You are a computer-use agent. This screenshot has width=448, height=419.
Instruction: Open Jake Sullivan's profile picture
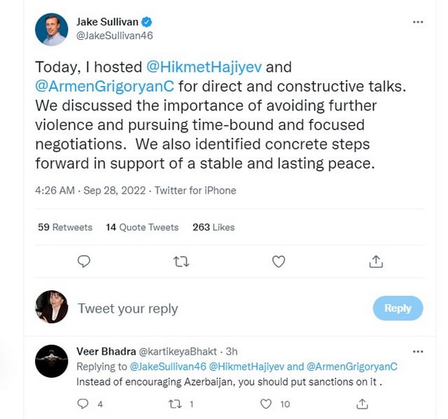point(52,29)
